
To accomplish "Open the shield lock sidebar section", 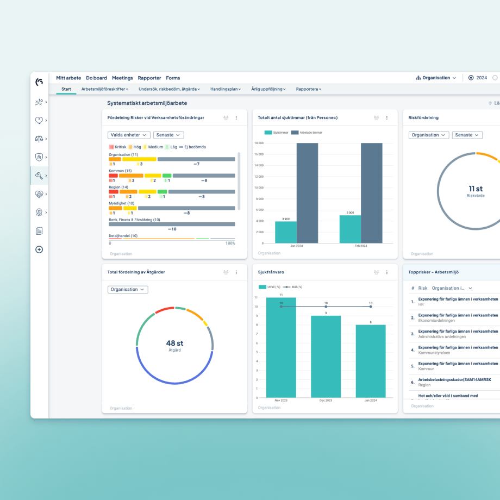I will click(x=39, y=157).
